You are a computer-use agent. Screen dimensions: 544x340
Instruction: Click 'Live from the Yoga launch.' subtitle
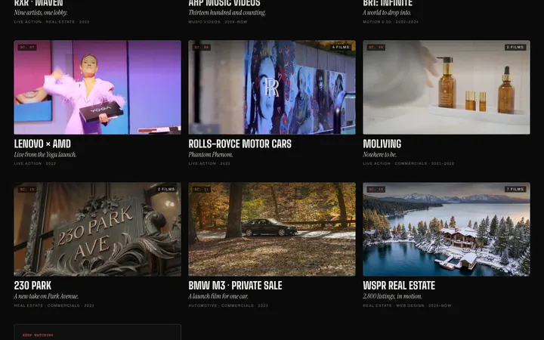point(45,155)
